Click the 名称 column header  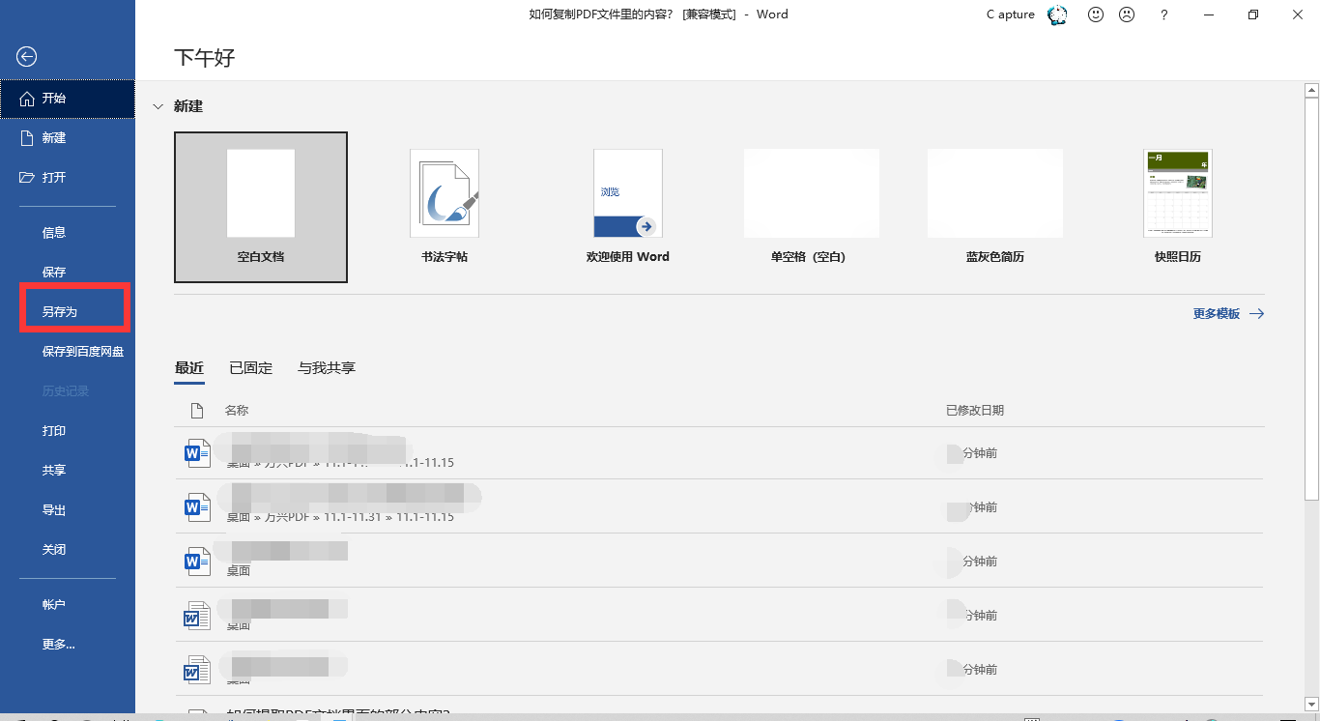[x=237, y=411]
